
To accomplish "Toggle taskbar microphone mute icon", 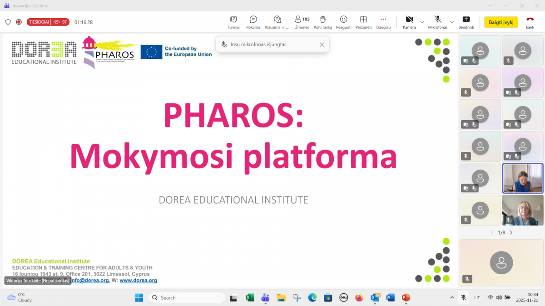I will point(463,298).
